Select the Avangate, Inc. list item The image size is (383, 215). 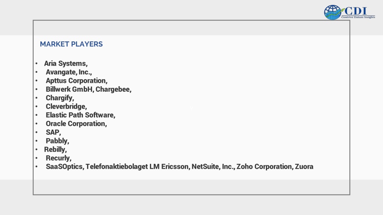pos(69,72)
